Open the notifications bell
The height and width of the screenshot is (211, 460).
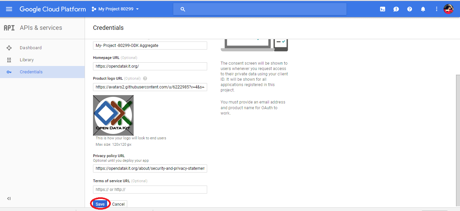pos(423,9)
